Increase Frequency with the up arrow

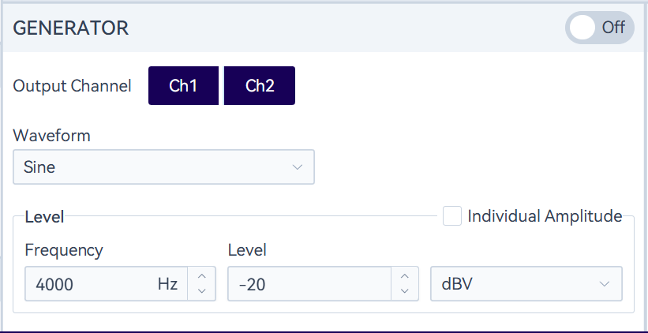[x=201, y=276]
